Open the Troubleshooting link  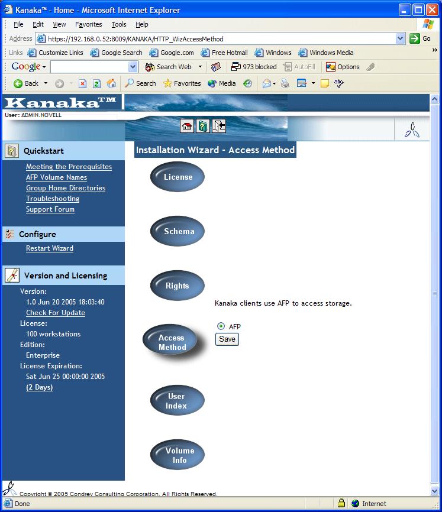(x=53, y=199)
